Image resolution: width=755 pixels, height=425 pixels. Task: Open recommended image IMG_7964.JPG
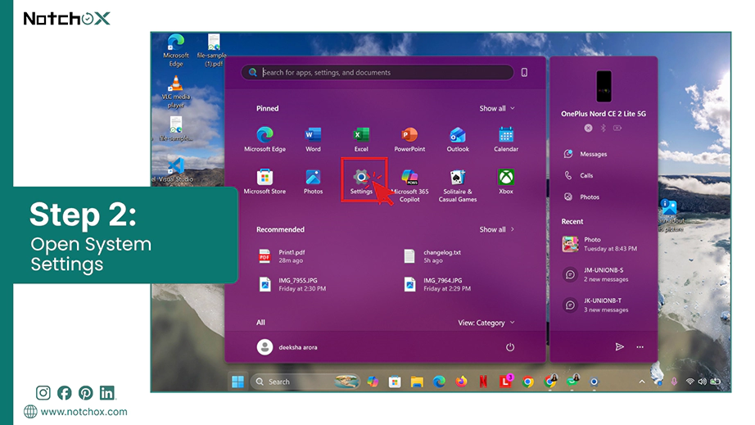437,284
